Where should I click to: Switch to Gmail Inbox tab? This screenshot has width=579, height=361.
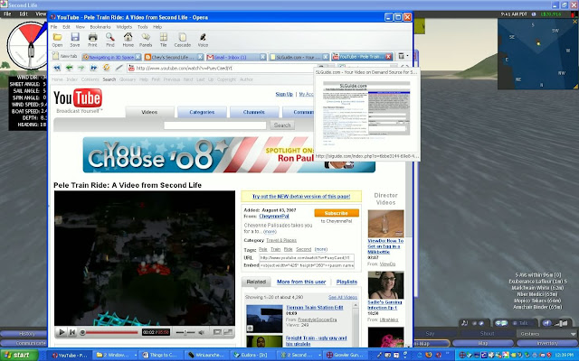pyautogui.click(x=236, y=57)
